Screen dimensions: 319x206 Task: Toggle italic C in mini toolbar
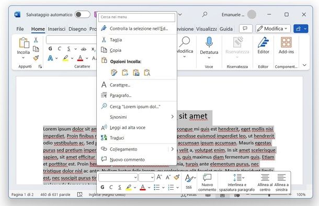tap(111, 187)
